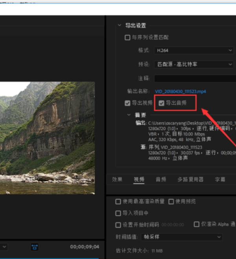This screenshot has width=236, height=259.
Task: Click the AAC, 320 Kbps audio summary line
Action: [180, 140]
